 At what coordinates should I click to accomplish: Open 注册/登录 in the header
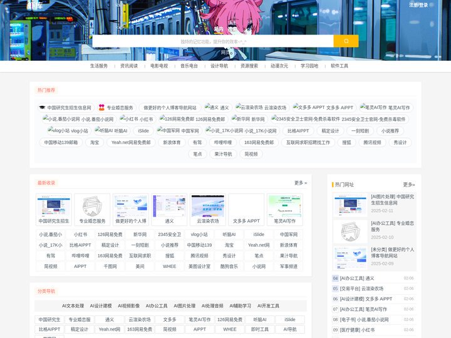pos(418,5)
